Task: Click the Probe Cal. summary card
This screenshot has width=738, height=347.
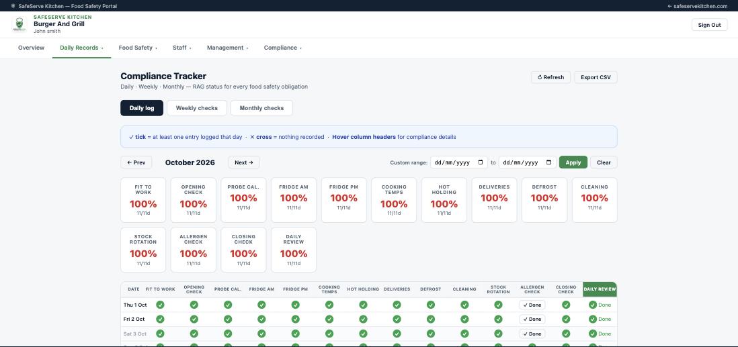Action: 243,200
